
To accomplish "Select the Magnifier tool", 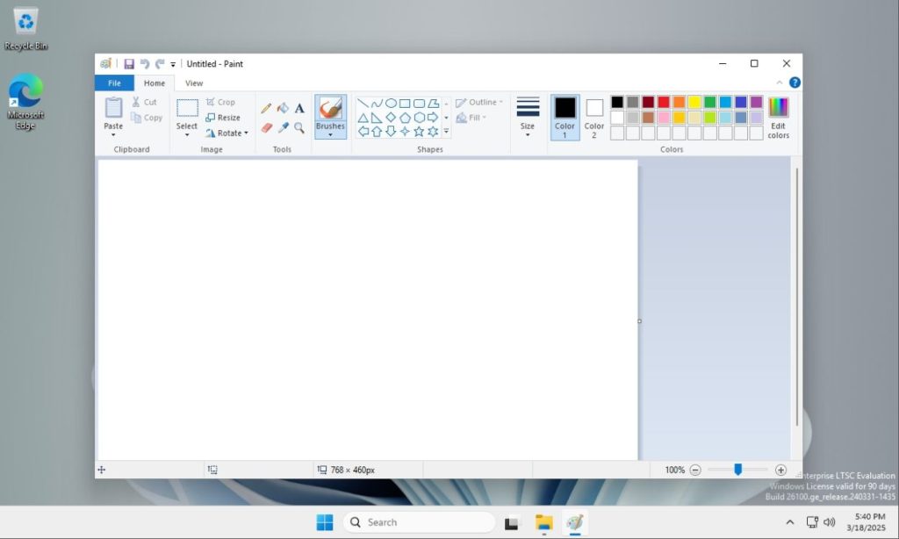I will pos(299,127).
